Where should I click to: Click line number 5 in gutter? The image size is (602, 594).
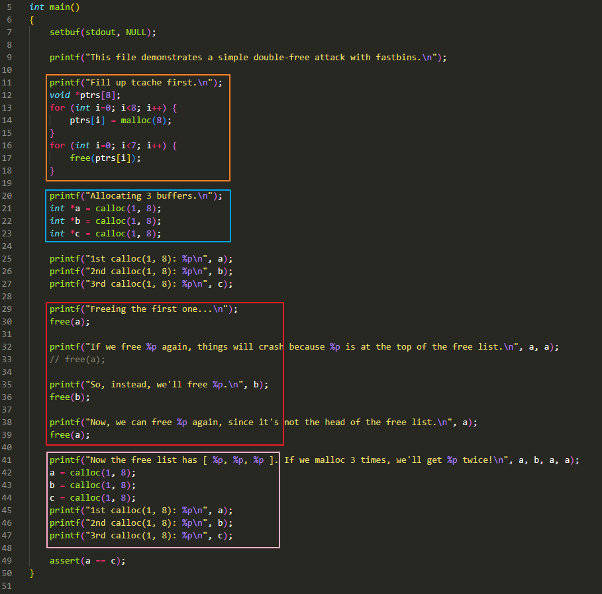[9, 7]
